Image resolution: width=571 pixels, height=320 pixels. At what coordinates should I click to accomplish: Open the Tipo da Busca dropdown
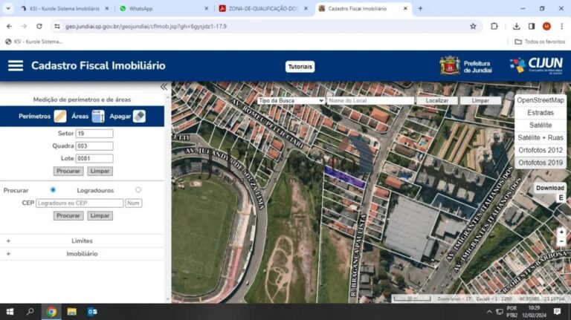tap(291, 100)
